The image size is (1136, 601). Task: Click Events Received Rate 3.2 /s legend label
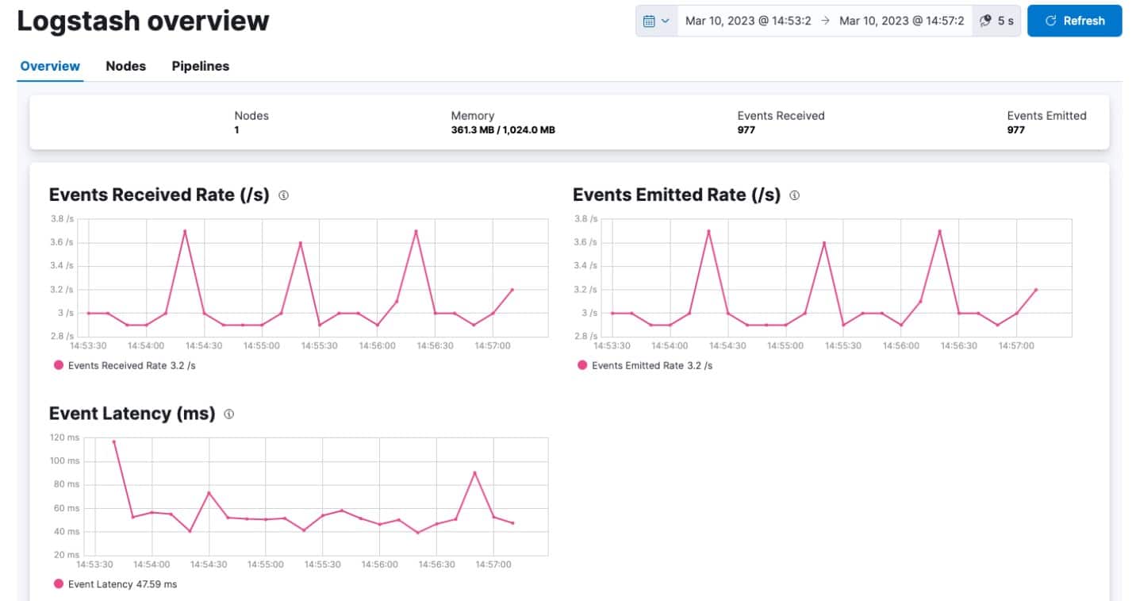(x=132, y=366)
